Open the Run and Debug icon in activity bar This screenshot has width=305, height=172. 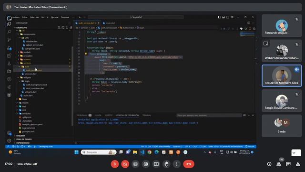pos(9,48)
